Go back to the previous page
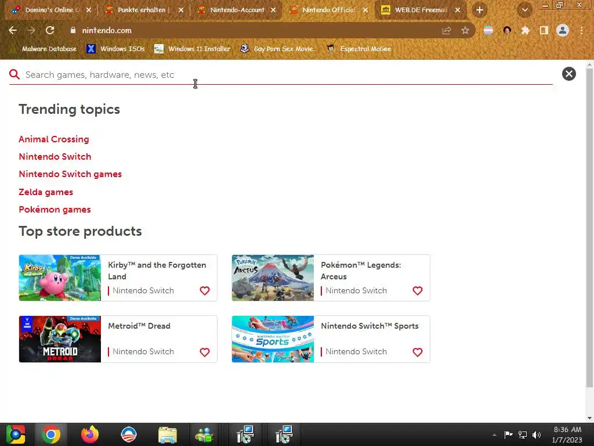Image resolution: width=594 pixels, height=446 pixels. click(x=13, y=30)
